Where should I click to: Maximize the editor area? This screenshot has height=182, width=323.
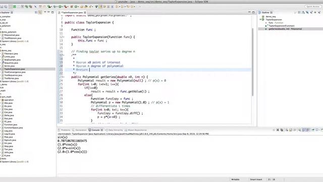253,12
